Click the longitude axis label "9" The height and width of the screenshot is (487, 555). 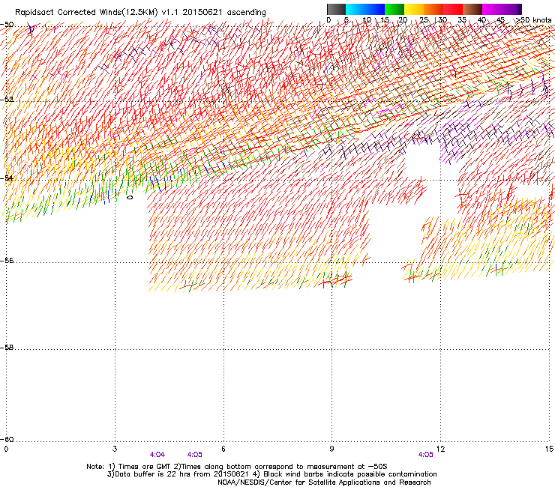[x=331, y=449]
